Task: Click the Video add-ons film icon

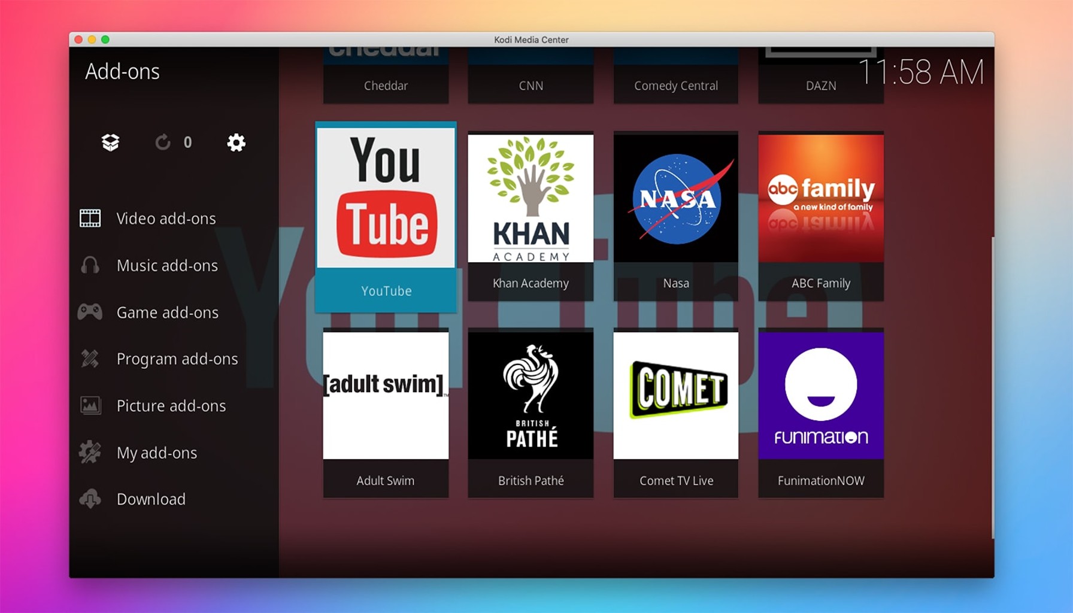Action: pos(90,219)
